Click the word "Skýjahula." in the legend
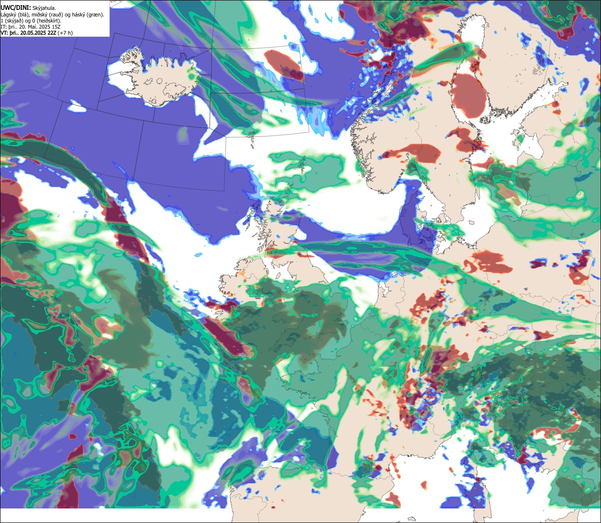Screen dimensions: 601x523 tap(44, 8)
